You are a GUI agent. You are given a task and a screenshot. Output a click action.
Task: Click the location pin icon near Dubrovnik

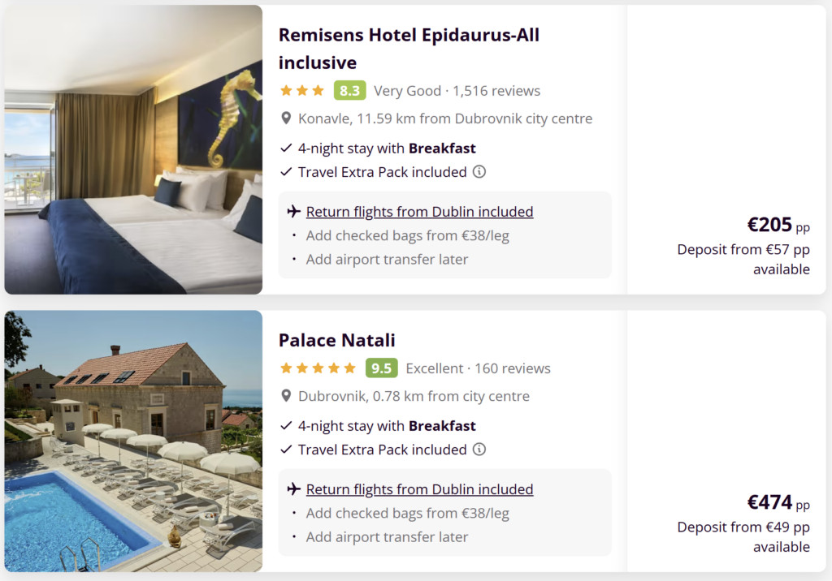pyautogui.click(x=286, y=396)
